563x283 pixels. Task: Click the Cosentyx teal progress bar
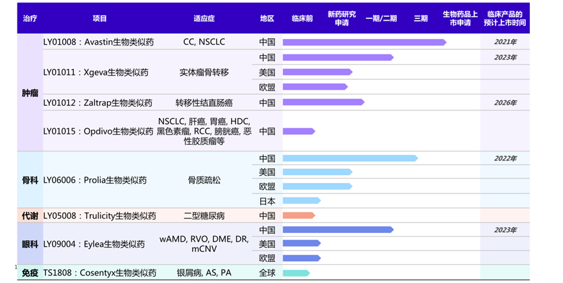tap(296, 273)
